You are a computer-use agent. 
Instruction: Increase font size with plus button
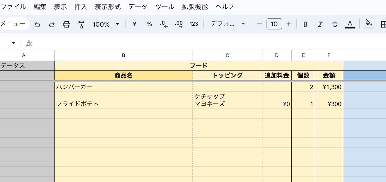[x=289, y=24]
